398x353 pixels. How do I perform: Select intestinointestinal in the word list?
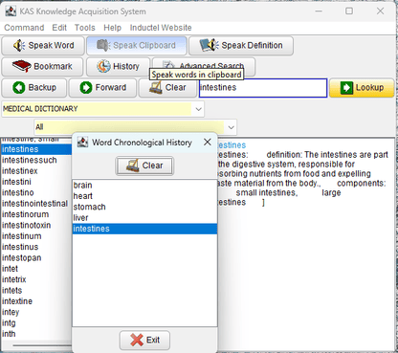pos(36,204)
